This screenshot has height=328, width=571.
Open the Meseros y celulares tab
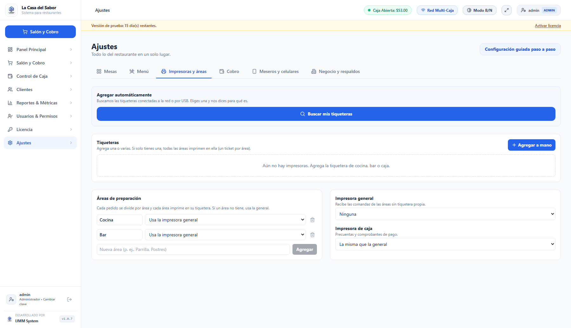tap(275, 71)
